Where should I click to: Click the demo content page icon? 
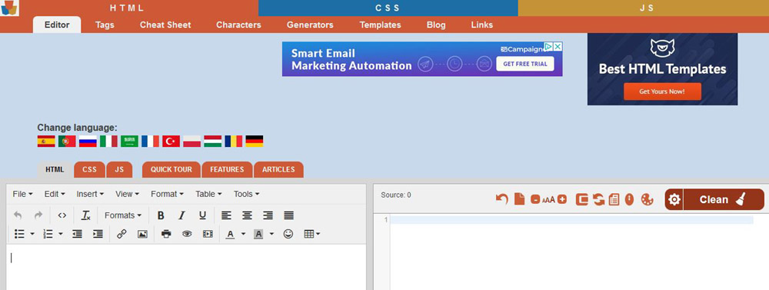pyautogui.click(x=614, y=199)
